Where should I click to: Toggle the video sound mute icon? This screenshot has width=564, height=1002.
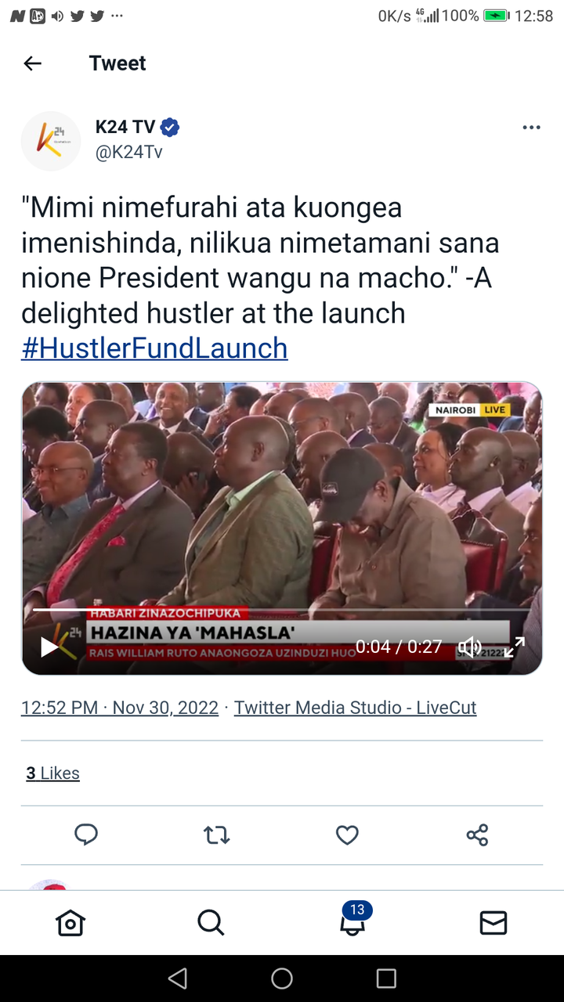[470, 647]
